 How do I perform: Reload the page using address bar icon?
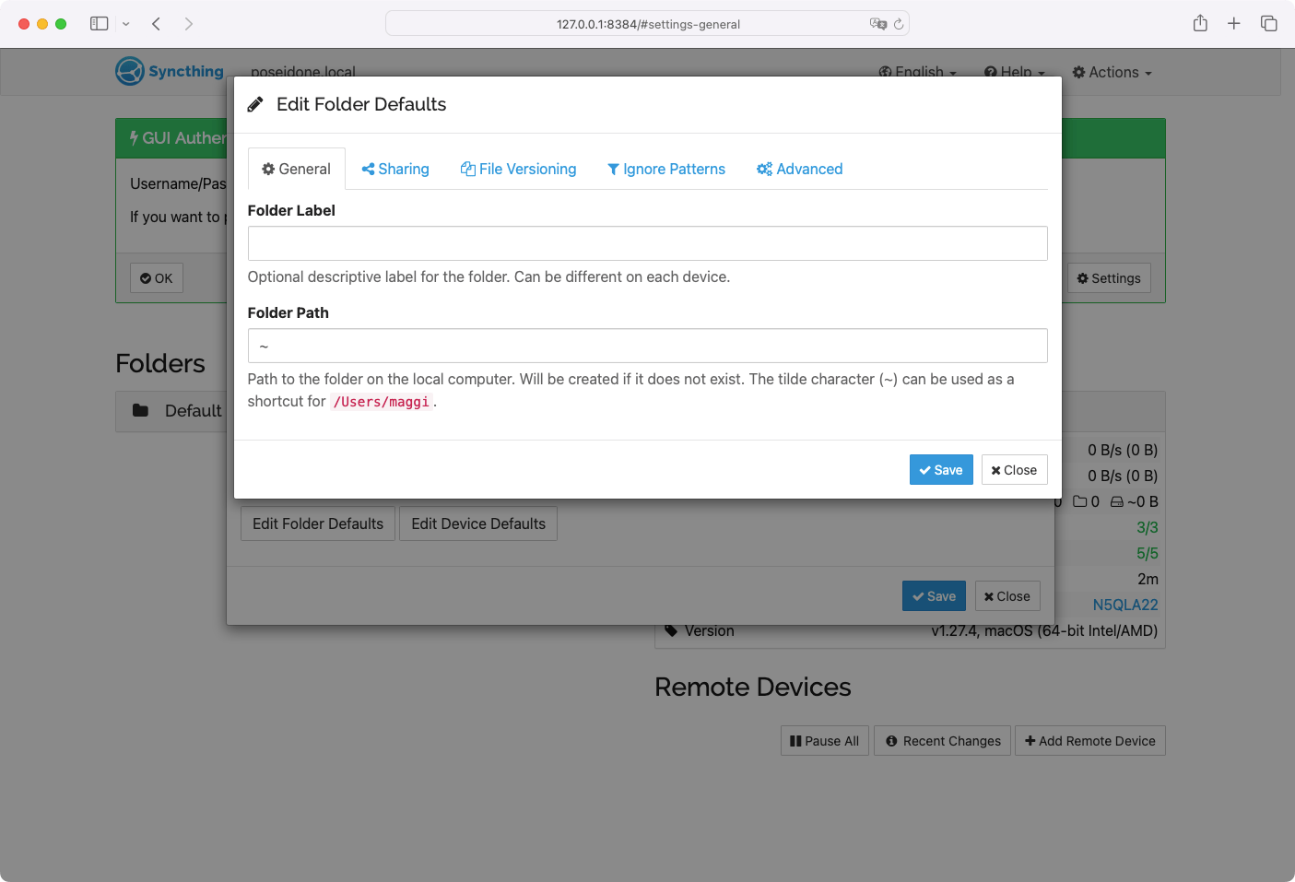[x=899, y=24]
